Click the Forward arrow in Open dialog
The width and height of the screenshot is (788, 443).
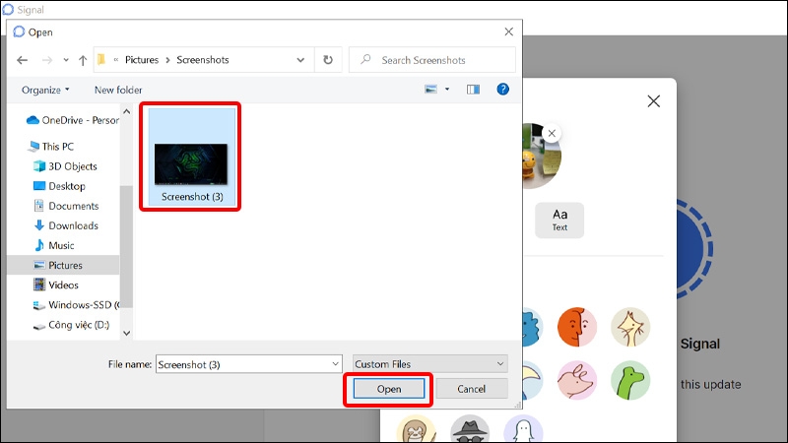pyautogui.click(x=47, y=60)
